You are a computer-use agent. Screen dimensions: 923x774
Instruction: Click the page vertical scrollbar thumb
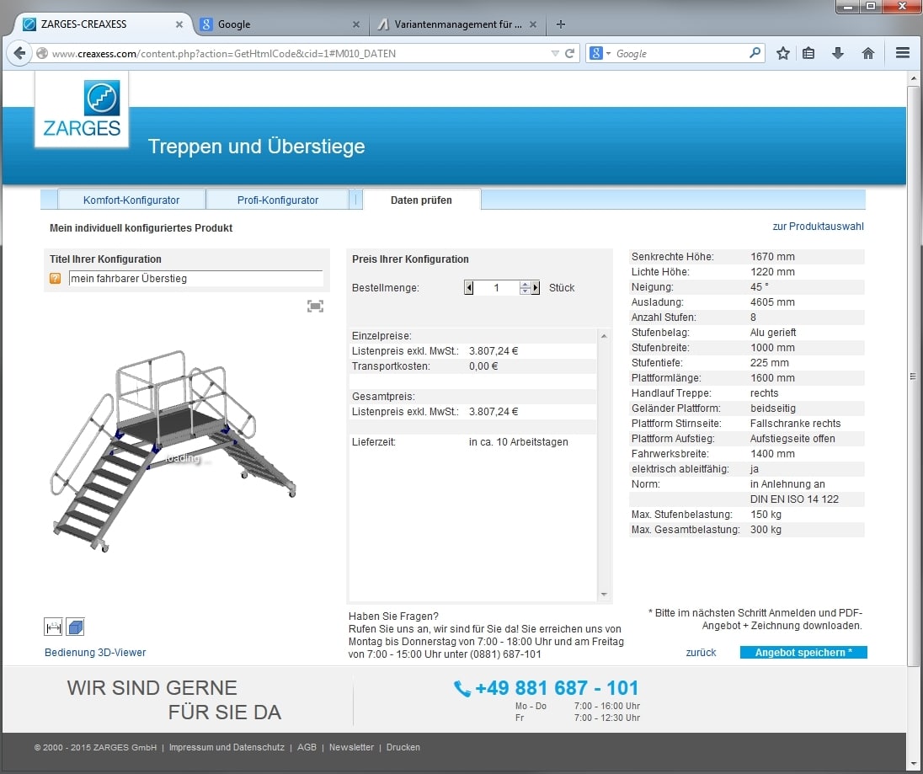coord(913,376)
